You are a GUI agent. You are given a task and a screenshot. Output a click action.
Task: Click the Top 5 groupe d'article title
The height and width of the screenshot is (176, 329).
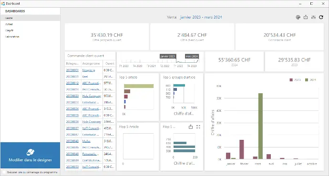tap(179, 77)
